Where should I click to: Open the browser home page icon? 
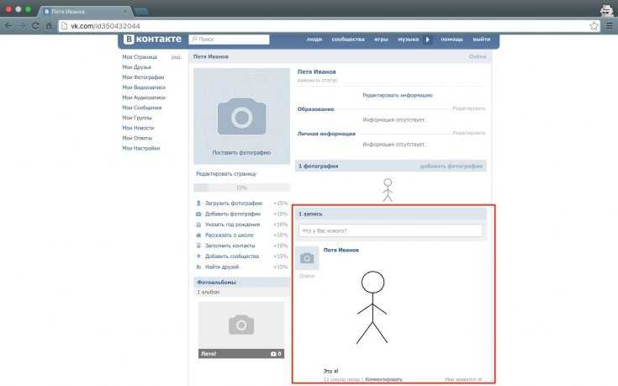(49, 26)
